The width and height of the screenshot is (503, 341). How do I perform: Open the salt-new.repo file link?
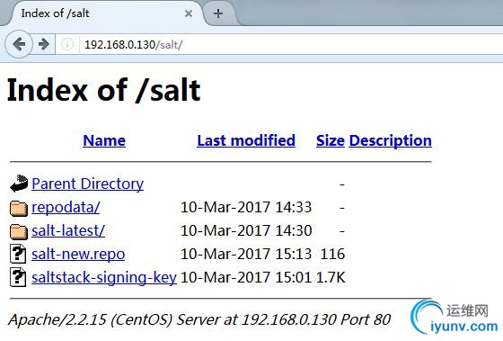pos(78,255)
